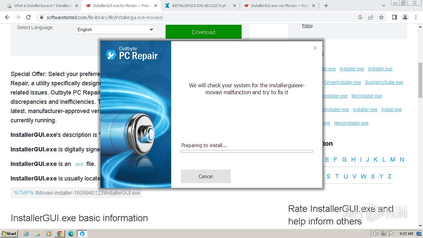Screen dimensions: 423x238
Task: Toggle the browser side panel icon
Action: coord(394,17)
